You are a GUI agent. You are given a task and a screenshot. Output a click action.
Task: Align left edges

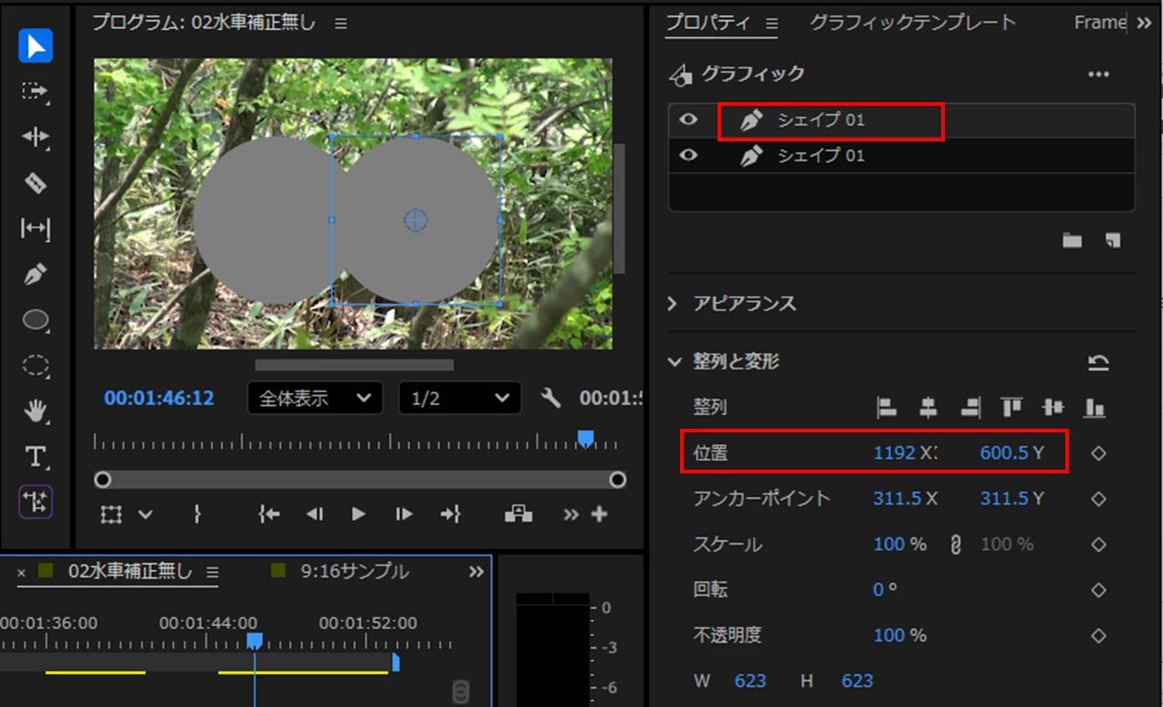tap(886, 408)
